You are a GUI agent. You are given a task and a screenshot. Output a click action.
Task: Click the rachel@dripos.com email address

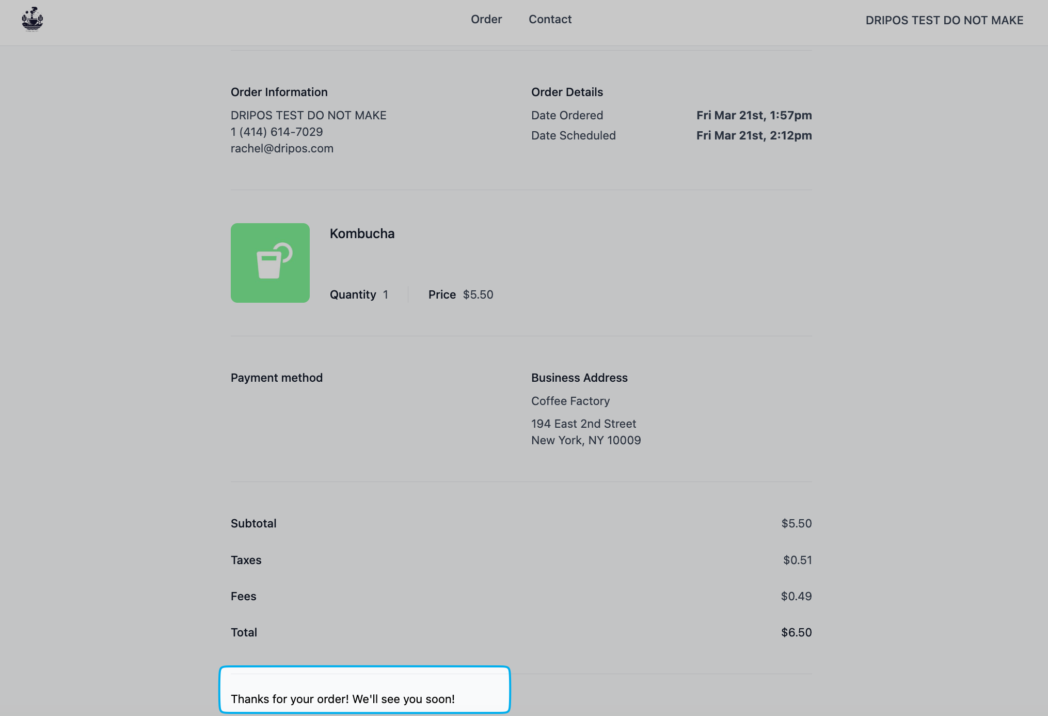tap(282, 149)
